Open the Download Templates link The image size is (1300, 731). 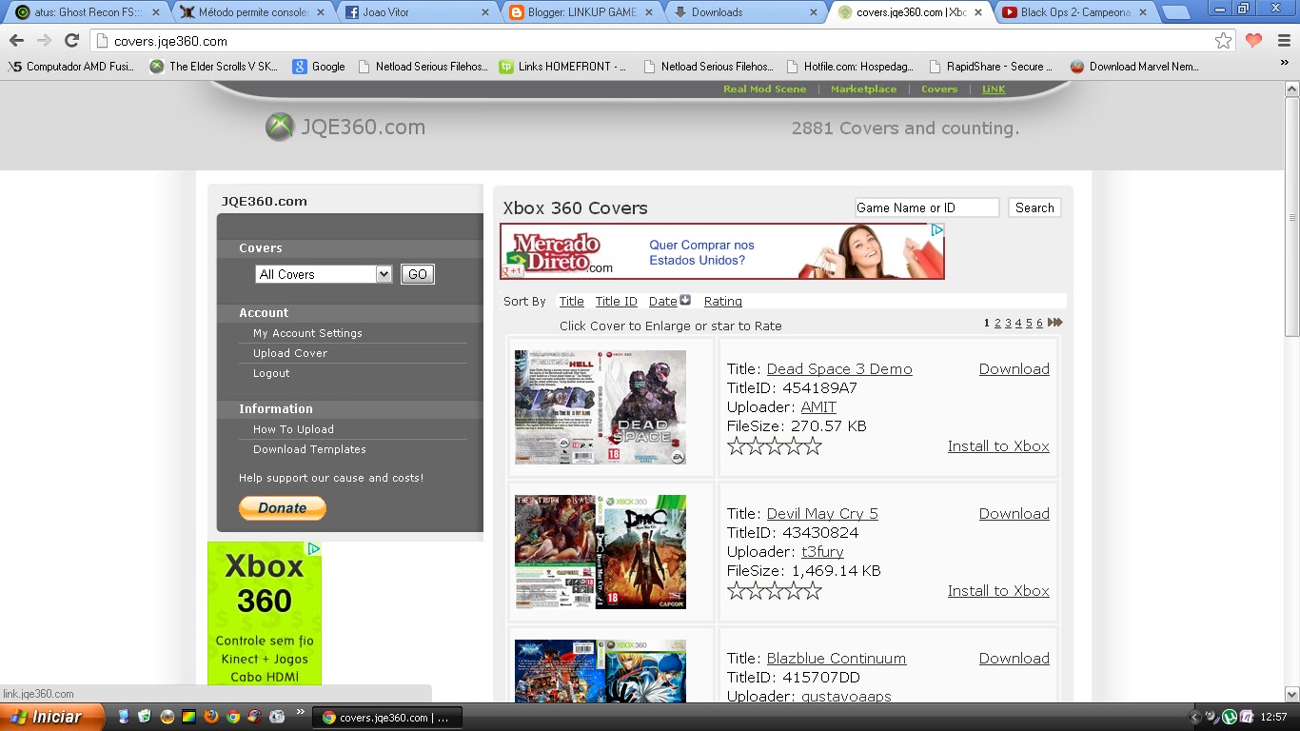[x=309, y=449]
